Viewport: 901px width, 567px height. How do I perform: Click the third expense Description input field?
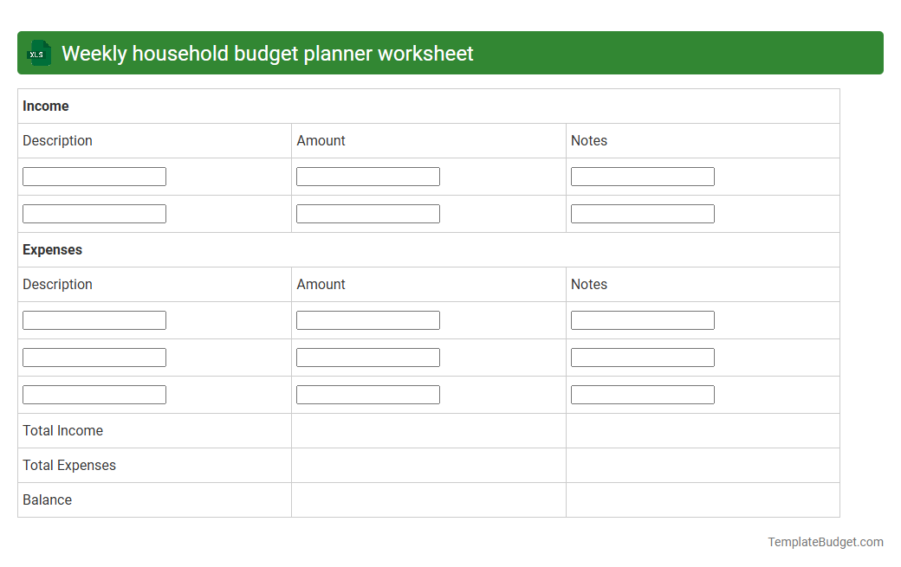pos(94,394)
